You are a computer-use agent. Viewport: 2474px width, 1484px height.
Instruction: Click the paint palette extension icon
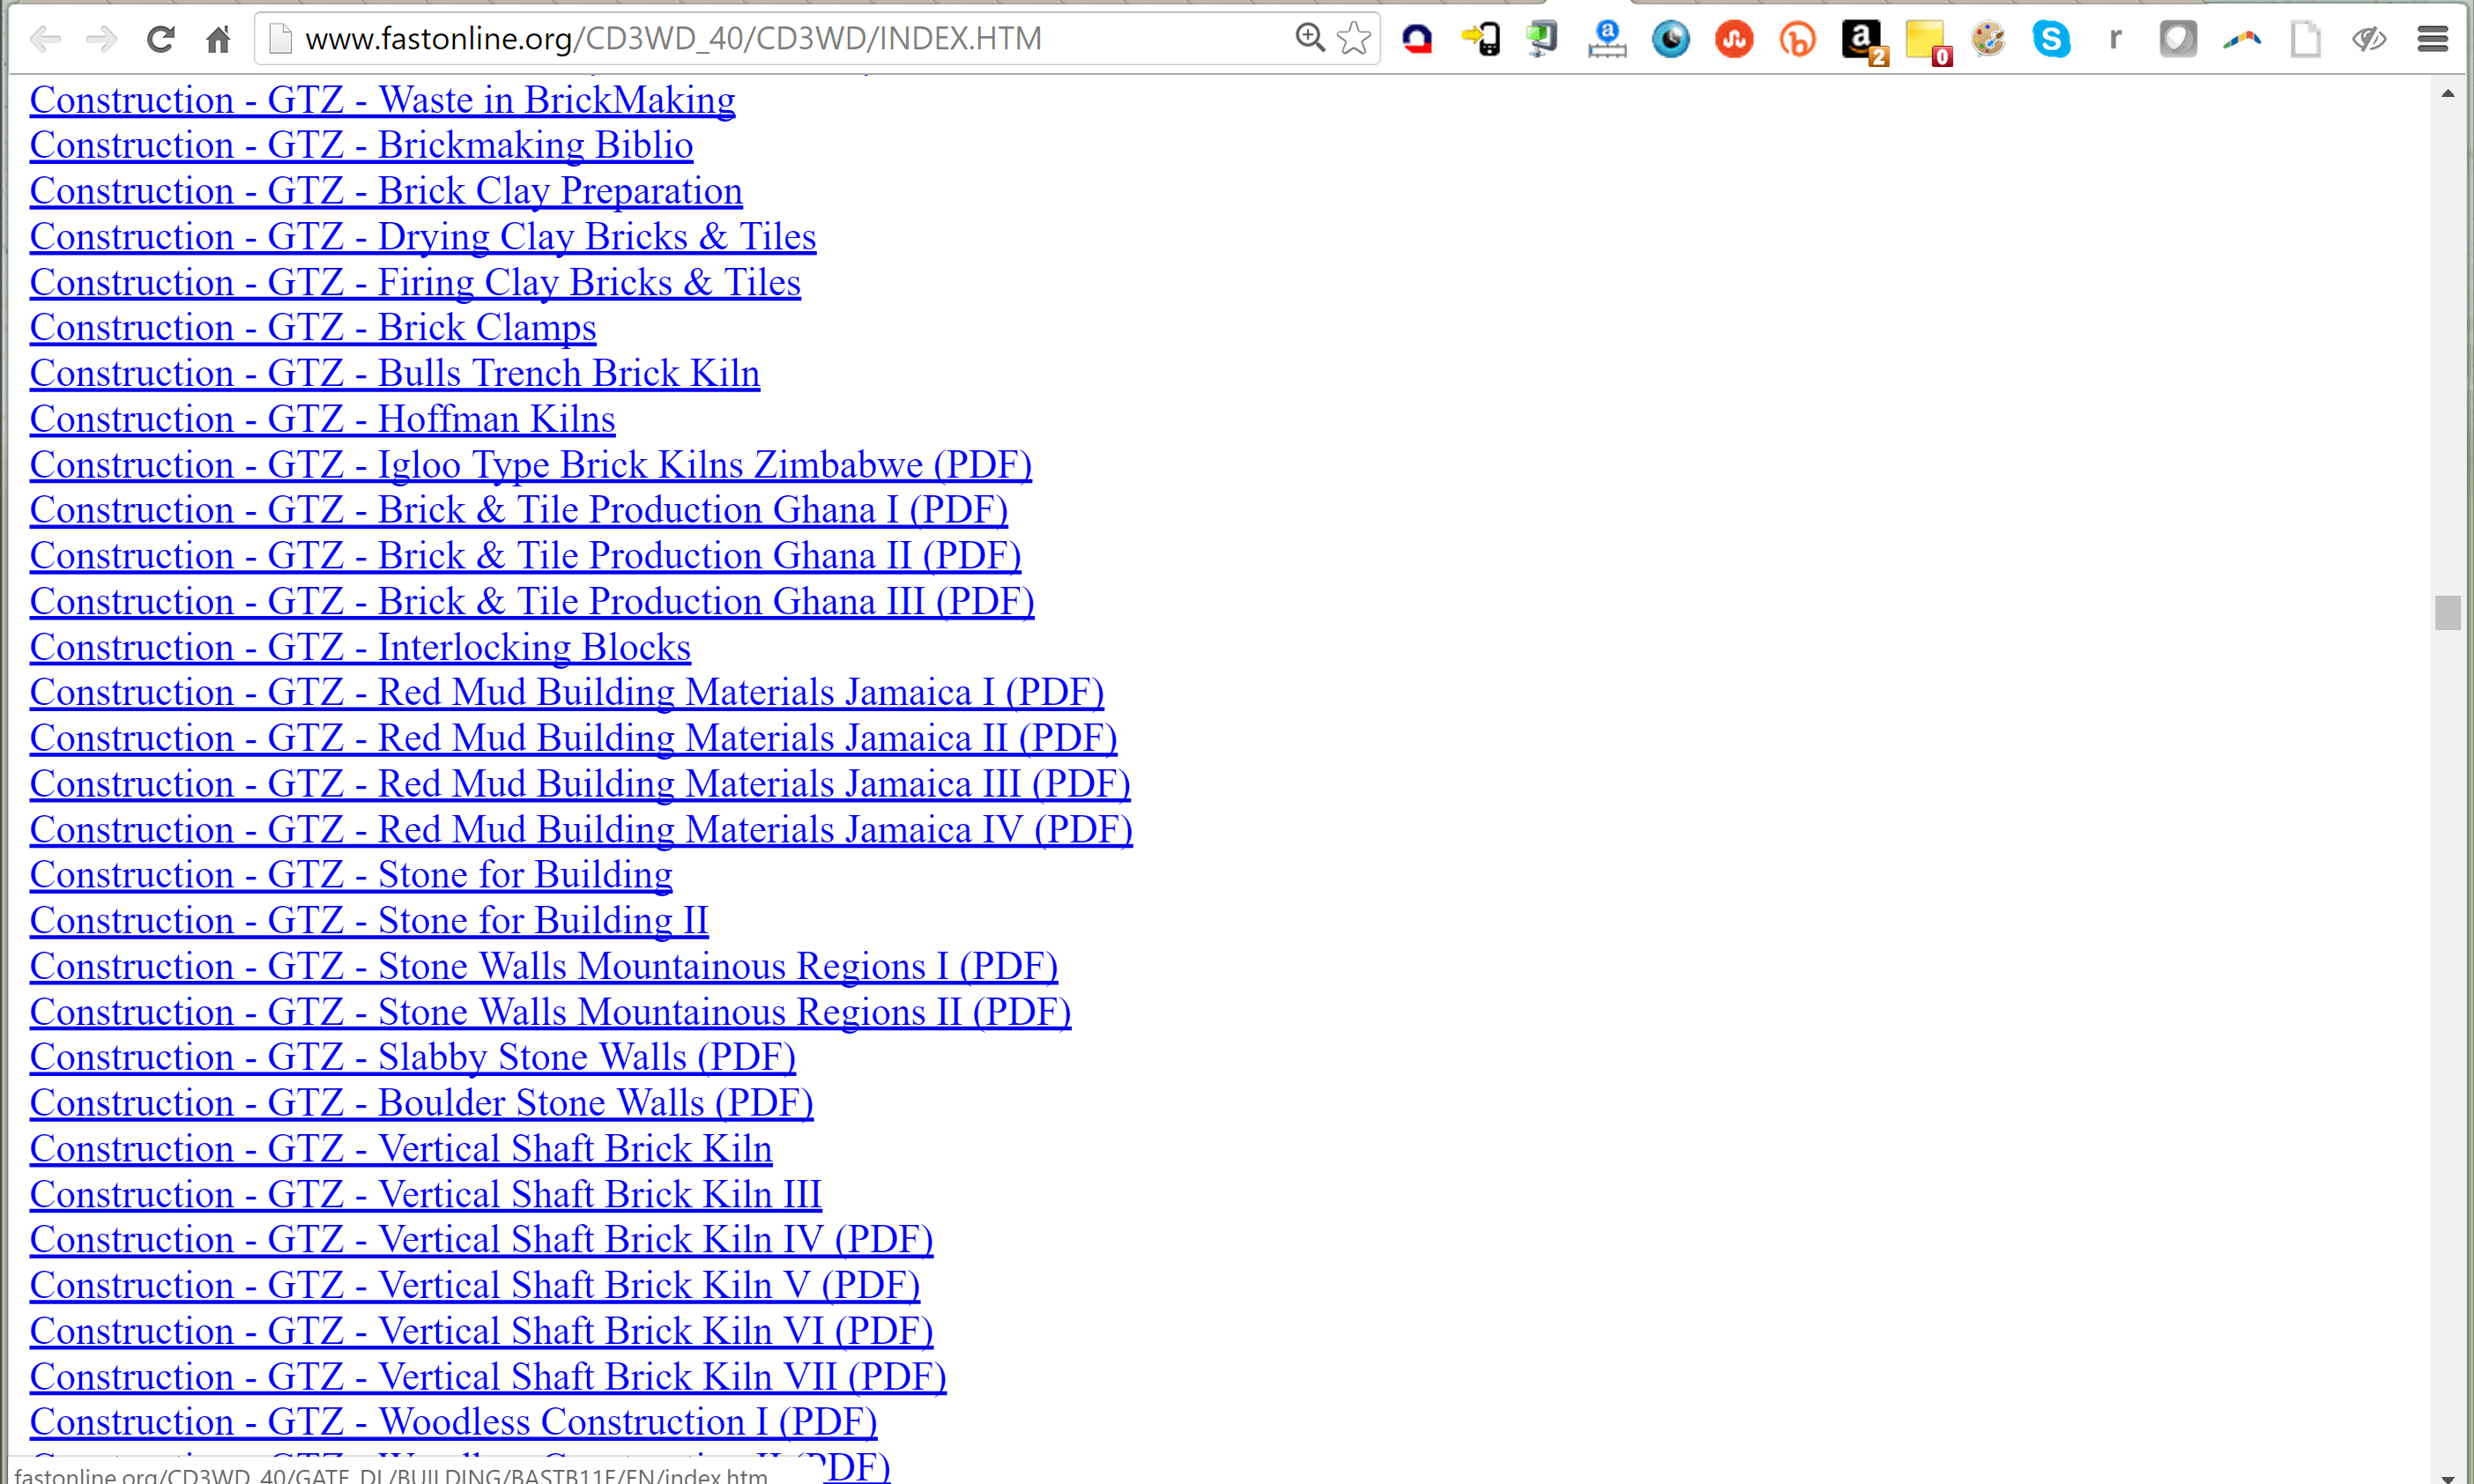(1988, 39)
